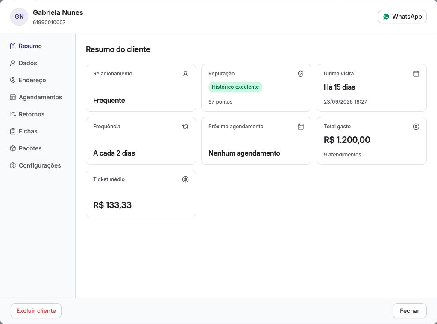Click the Resumo clipboard icon in sidebar
437x324 pixels.
click(x=13, y=46)
